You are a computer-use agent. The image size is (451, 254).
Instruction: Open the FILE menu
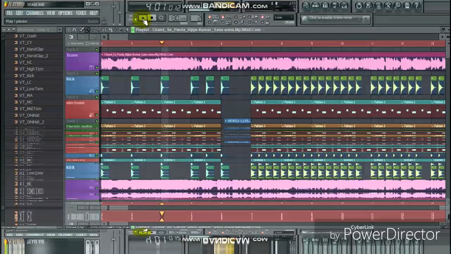point(10,13)
